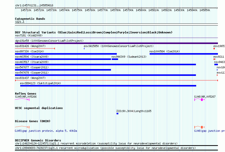Select the red esv19653 marker at right edge
The image size is (225, 152).
coord(214,49)
